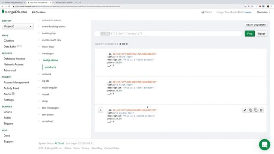Expand the node-angular database

click(x=39, y=88)
